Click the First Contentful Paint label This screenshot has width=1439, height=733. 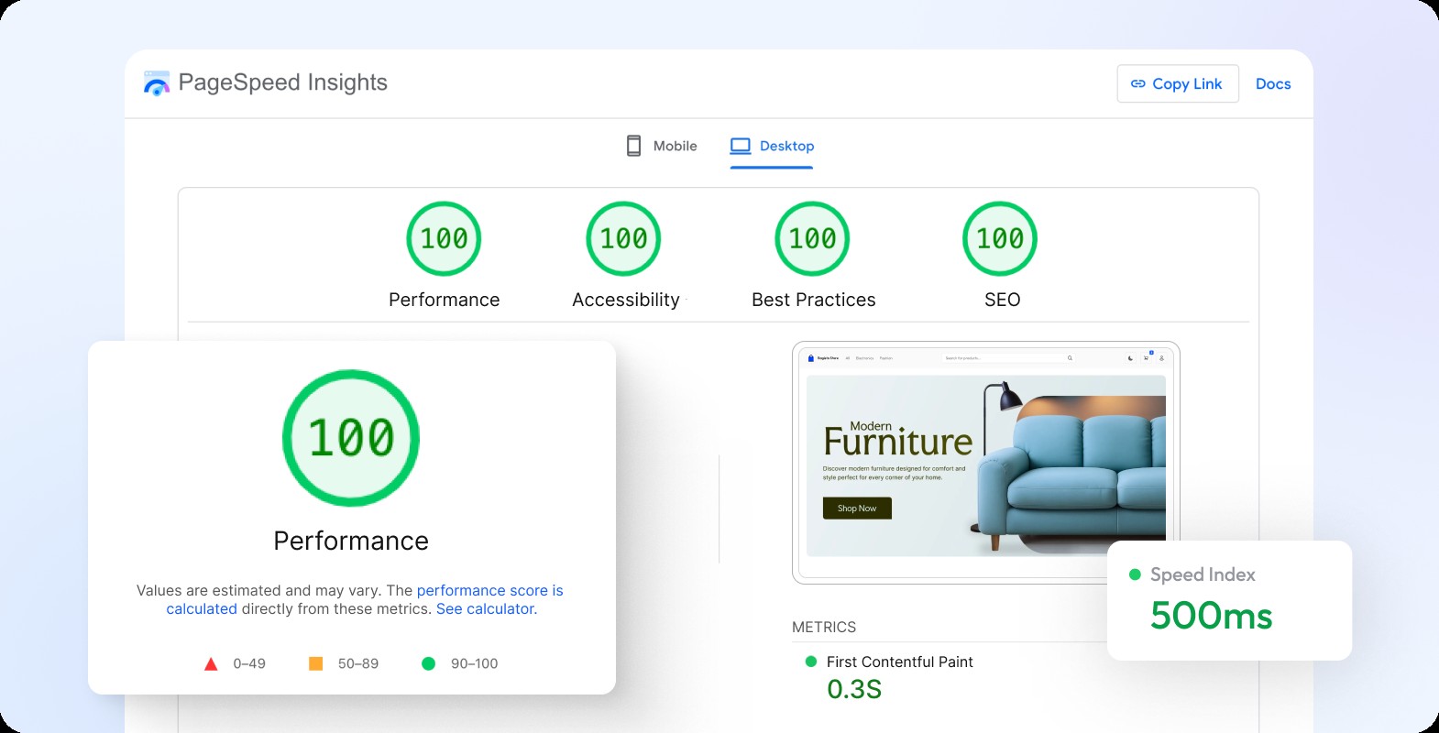tap(899, 662)
